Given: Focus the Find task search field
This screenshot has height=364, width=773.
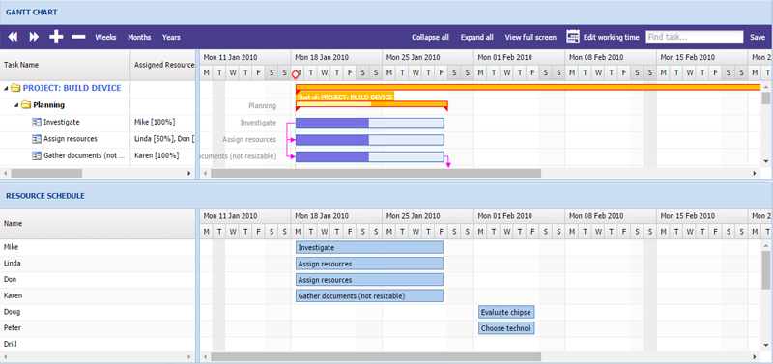Looking at the screenshot, I should tap(694, 37).
